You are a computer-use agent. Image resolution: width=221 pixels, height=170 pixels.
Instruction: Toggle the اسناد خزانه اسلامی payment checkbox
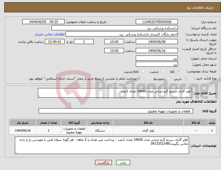click(x=141, y=78)
